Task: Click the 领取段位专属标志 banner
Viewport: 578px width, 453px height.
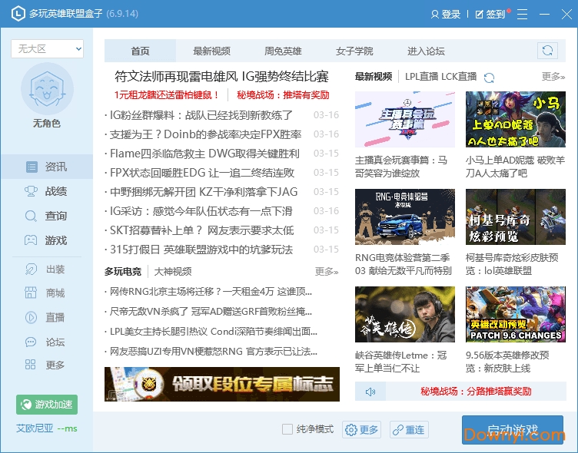Action: tap(222, 384)
